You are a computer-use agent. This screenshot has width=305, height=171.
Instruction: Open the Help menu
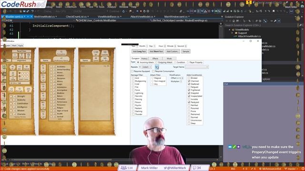[134, 7]
